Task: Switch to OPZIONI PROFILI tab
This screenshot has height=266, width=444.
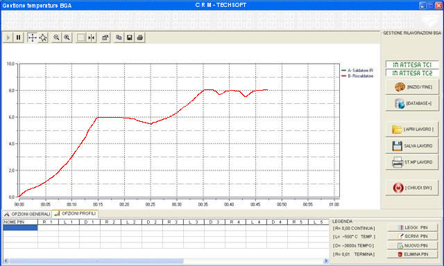Action: click(75, 214)
